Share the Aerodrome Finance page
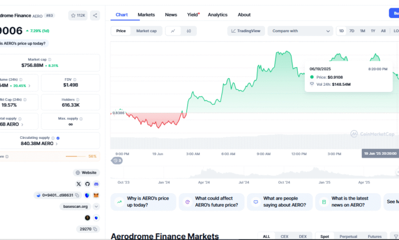Viewport: 399px width, 240px height. click(95, 15)
